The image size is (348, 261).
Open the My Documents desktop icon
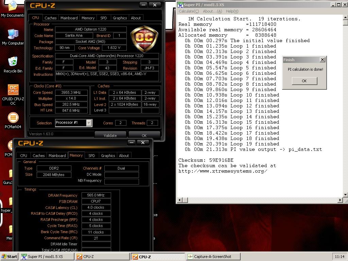click(13, 9)
